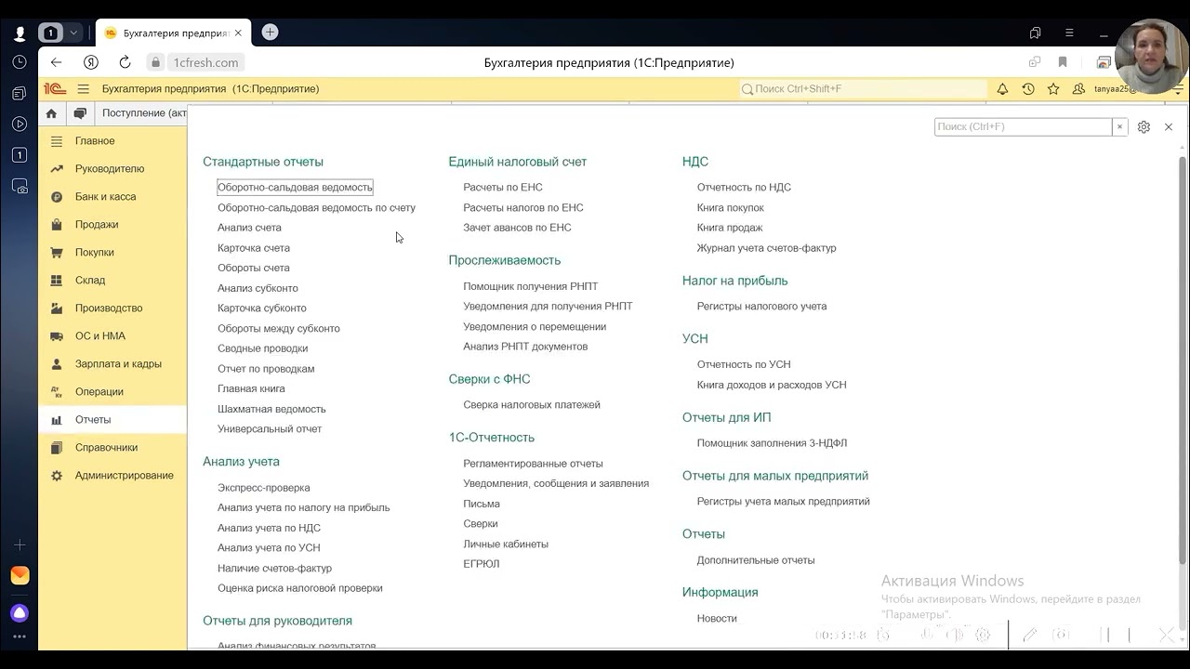Image resolution: width=1190 pixels, height=669 pixels.
Task: Open Помощник заполнения 3-НДФЛ
Action: pyautogui.click(x=772, y=443)
